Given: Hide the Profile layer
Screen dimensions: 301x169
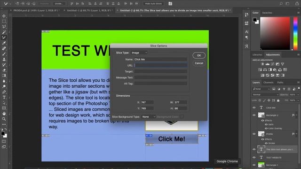Looking at the screenshot, I should point(254,134).
